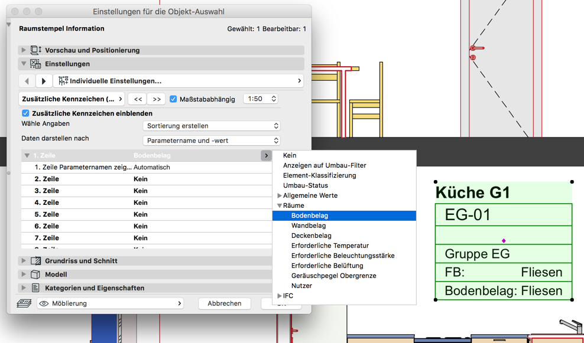
Task: Click the Kategorien und Eigenschaften list icon
Action: (35, 288)
